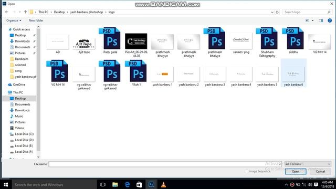Click the Cancel button
Screen dimensions: 336x189
click(320, 172)
